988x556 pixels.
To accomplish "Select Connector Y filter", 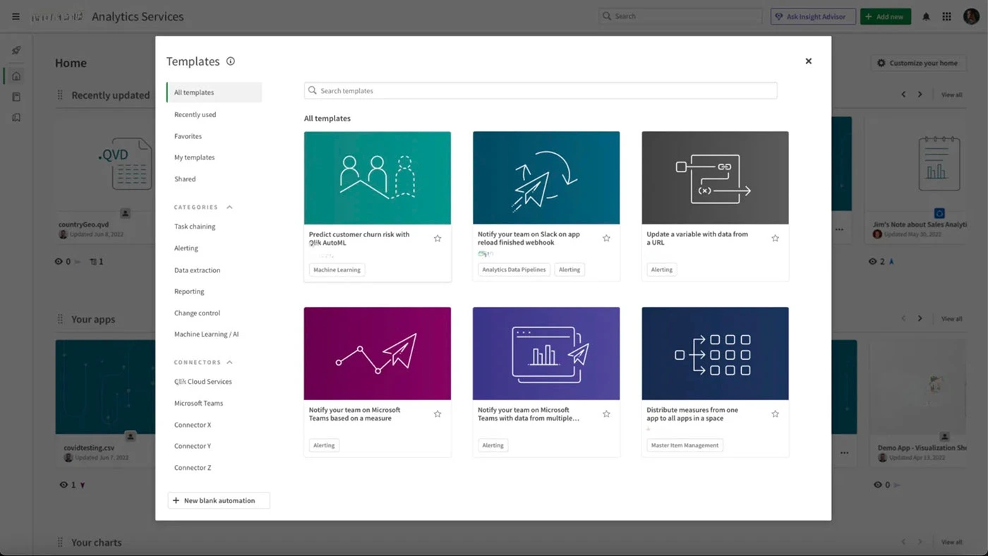I will coord(193,446).
